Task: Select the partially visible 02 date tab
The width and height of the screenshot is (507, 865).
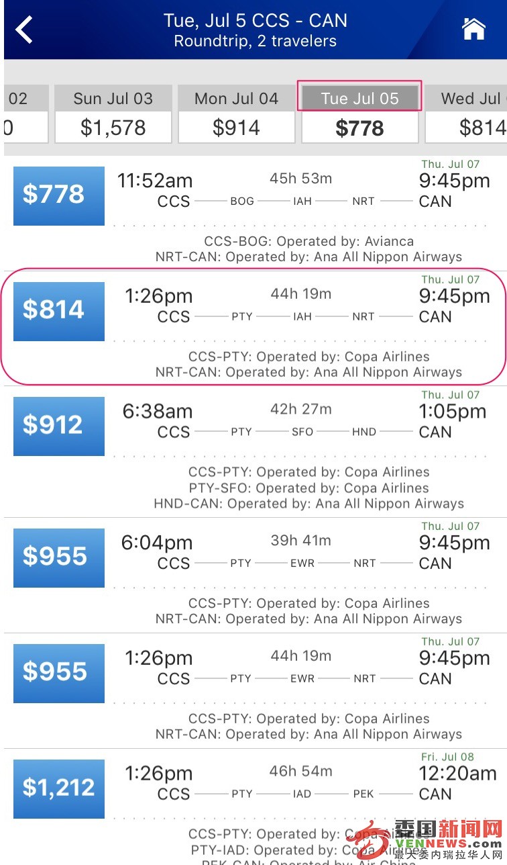Action: tap(25, 113)
